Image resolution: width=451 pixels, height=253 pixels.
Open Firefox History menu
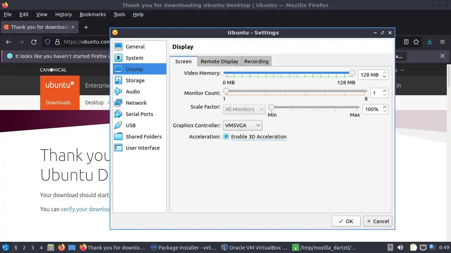click(x=63, y=14)
